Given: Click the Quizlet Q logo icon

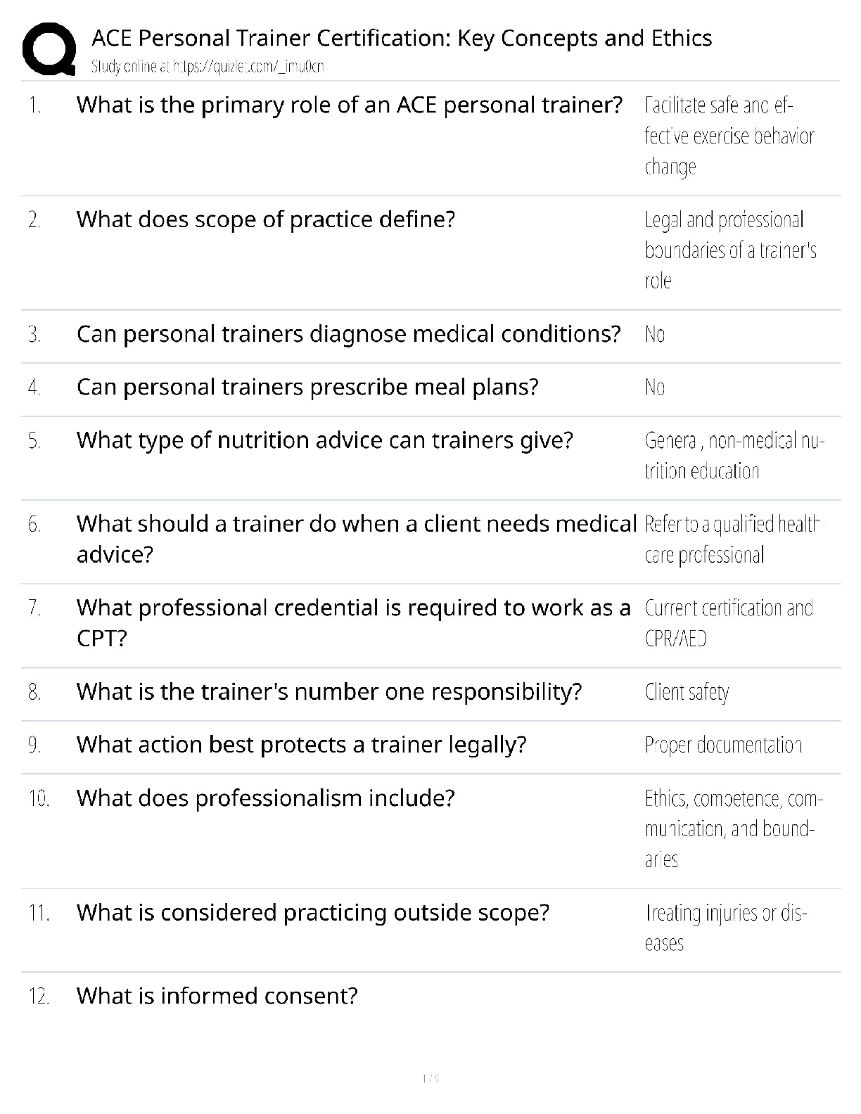Looking at the screenshot, I should tap(49, 49).
